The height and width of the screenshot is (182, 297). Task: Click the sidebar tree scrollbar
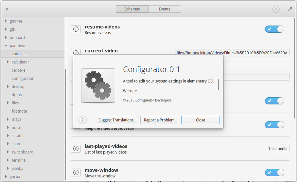click(65, 124)
